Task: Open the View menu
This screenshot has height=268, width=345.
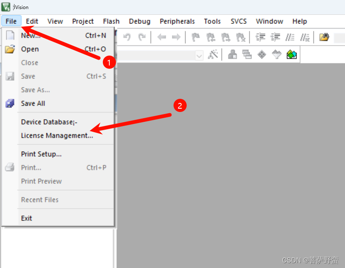Action: coord(55,21)
